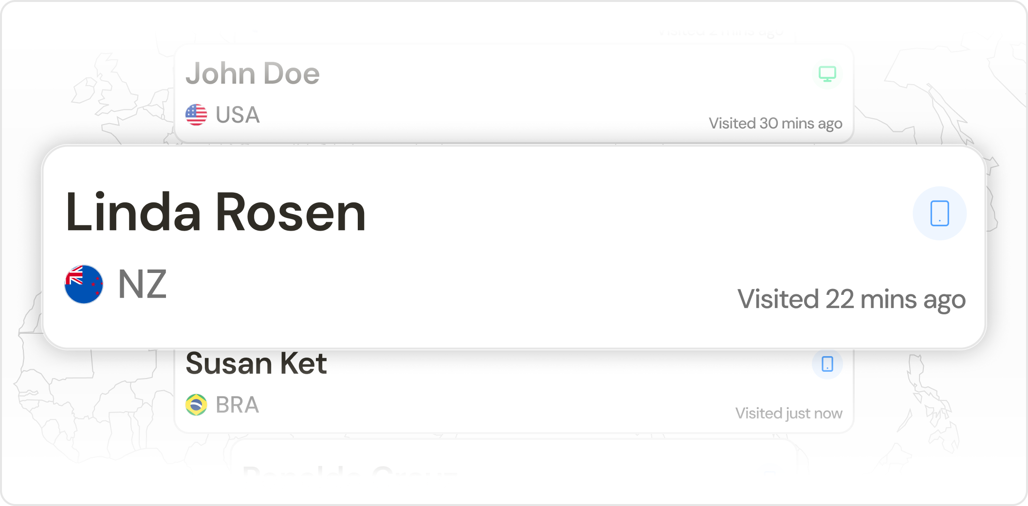The width and height of the screenshot is (1028, 506).
Task: Click the Brazil flag icon
Action: pyautogui.click(x=196, y=405)
